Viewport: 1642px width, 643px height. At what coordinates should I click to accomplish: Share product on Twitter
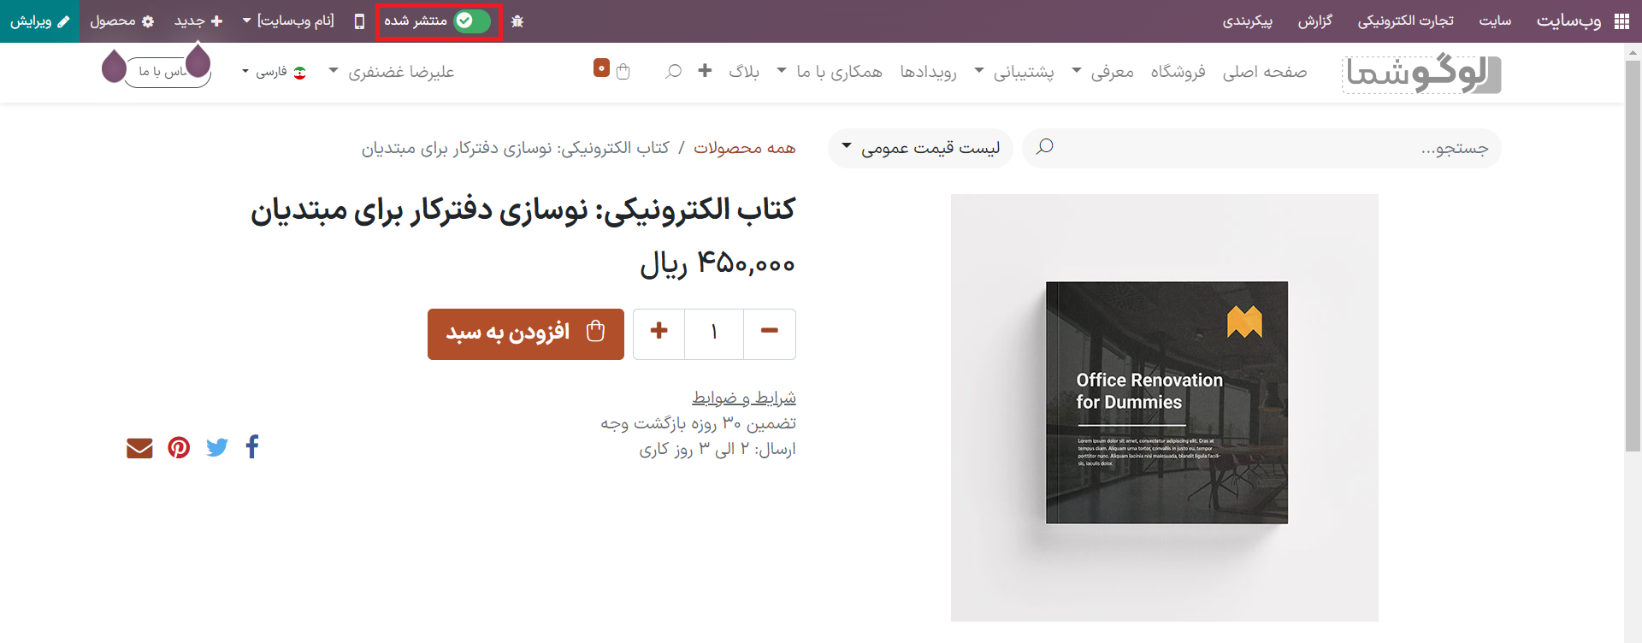(x=217, y=447)
